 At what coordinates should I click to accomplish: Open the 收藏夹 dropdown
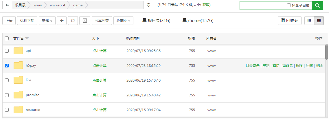coord(123,21)
